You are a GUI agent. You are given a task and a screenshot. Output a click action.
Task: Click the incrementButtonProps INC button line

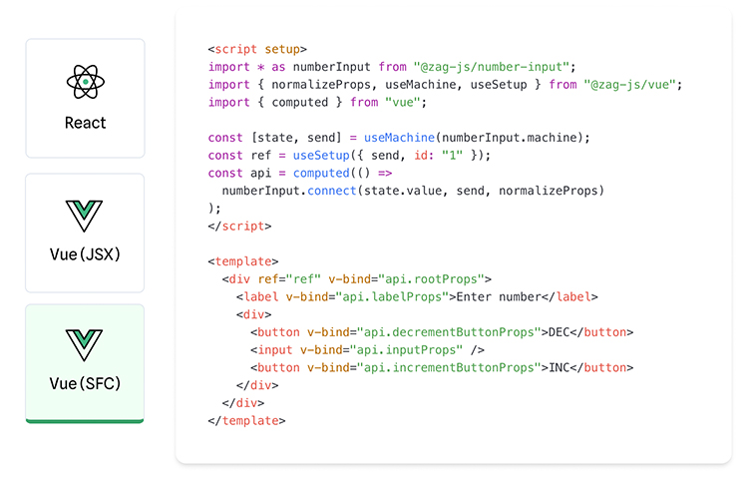[x=442, y=367]
